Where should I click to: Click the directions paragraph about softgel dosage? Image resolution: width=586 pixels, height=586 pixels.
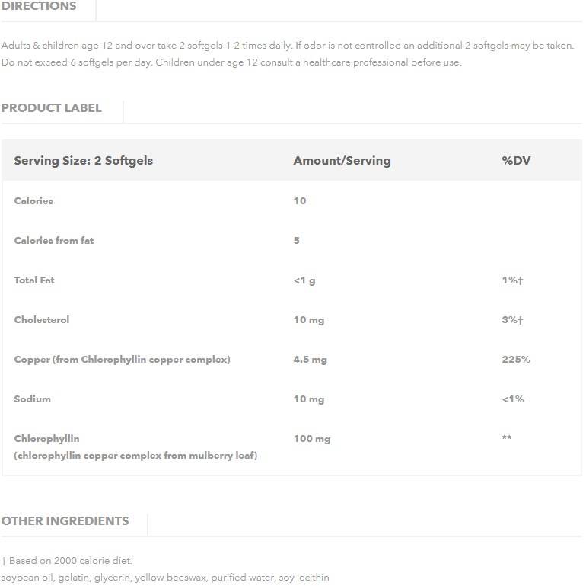pyautogui.click(x=288, y=54)
